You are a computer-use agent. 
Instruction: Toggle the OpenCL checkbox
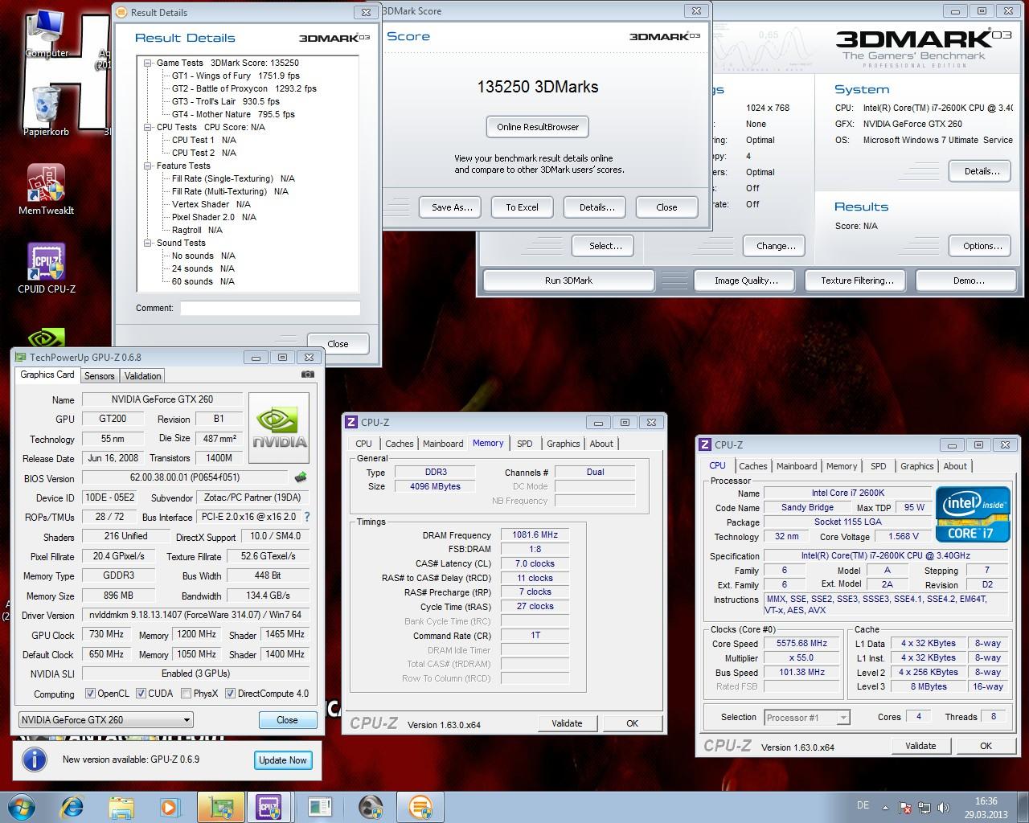pyautogui.click(x=91, y=694)
